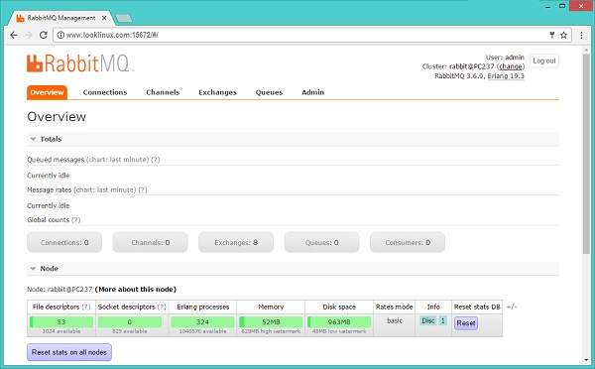Screen dimensions: 595x369
Task: Click the help (?) beside Socket descriptors
Action: pyautogui.click(x=162, y=307)
